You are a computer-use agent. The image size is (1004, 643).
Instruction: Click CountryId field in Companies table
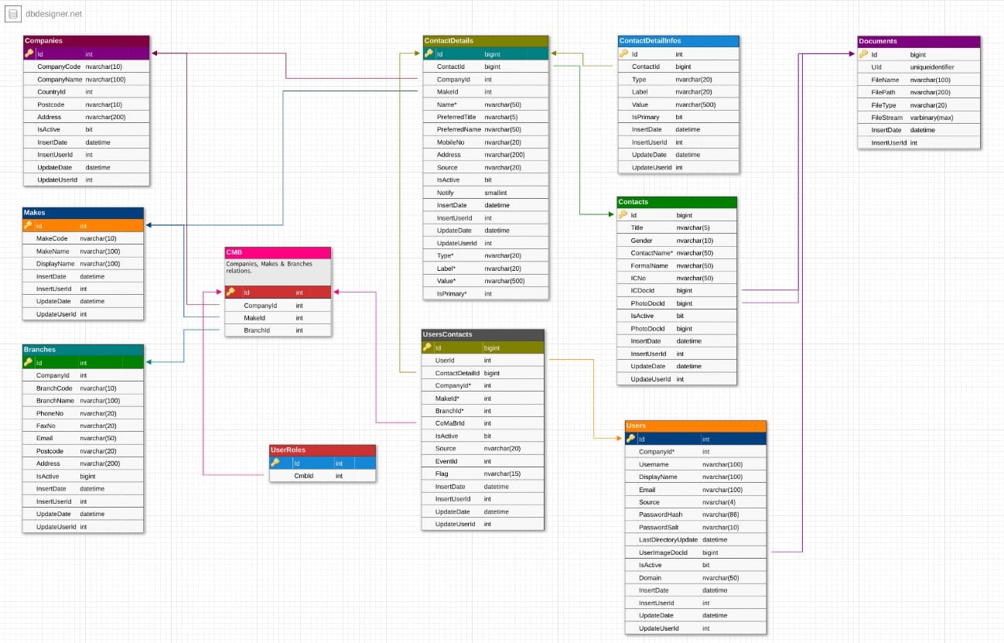pos(86,92)
